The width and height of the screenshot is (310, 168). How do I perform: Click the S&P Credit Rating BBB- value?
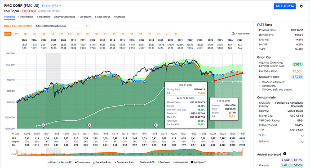coord(300,120)
